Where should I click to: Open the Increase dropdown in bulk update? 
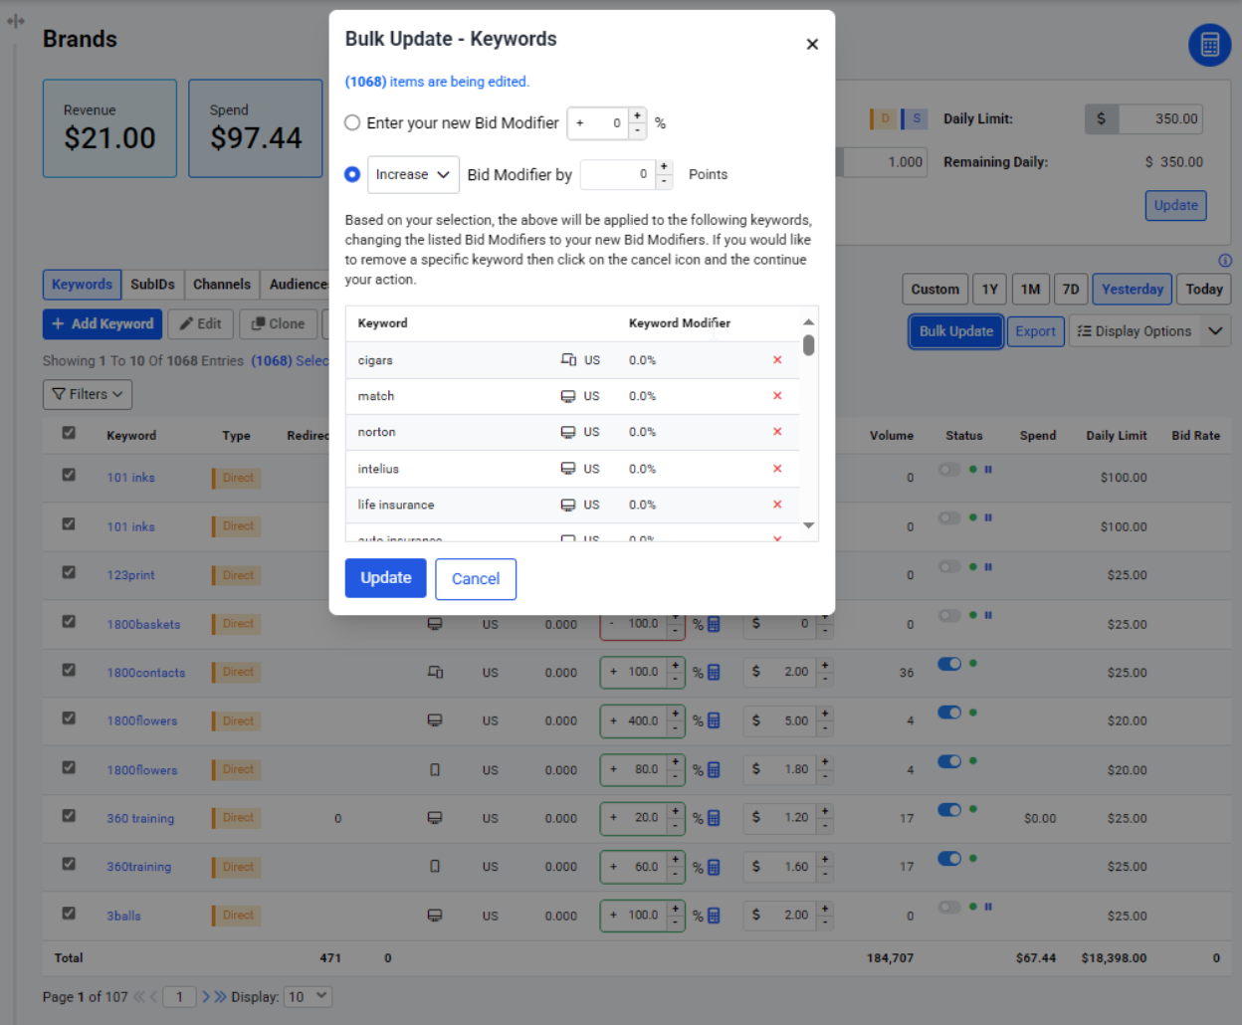413,174
